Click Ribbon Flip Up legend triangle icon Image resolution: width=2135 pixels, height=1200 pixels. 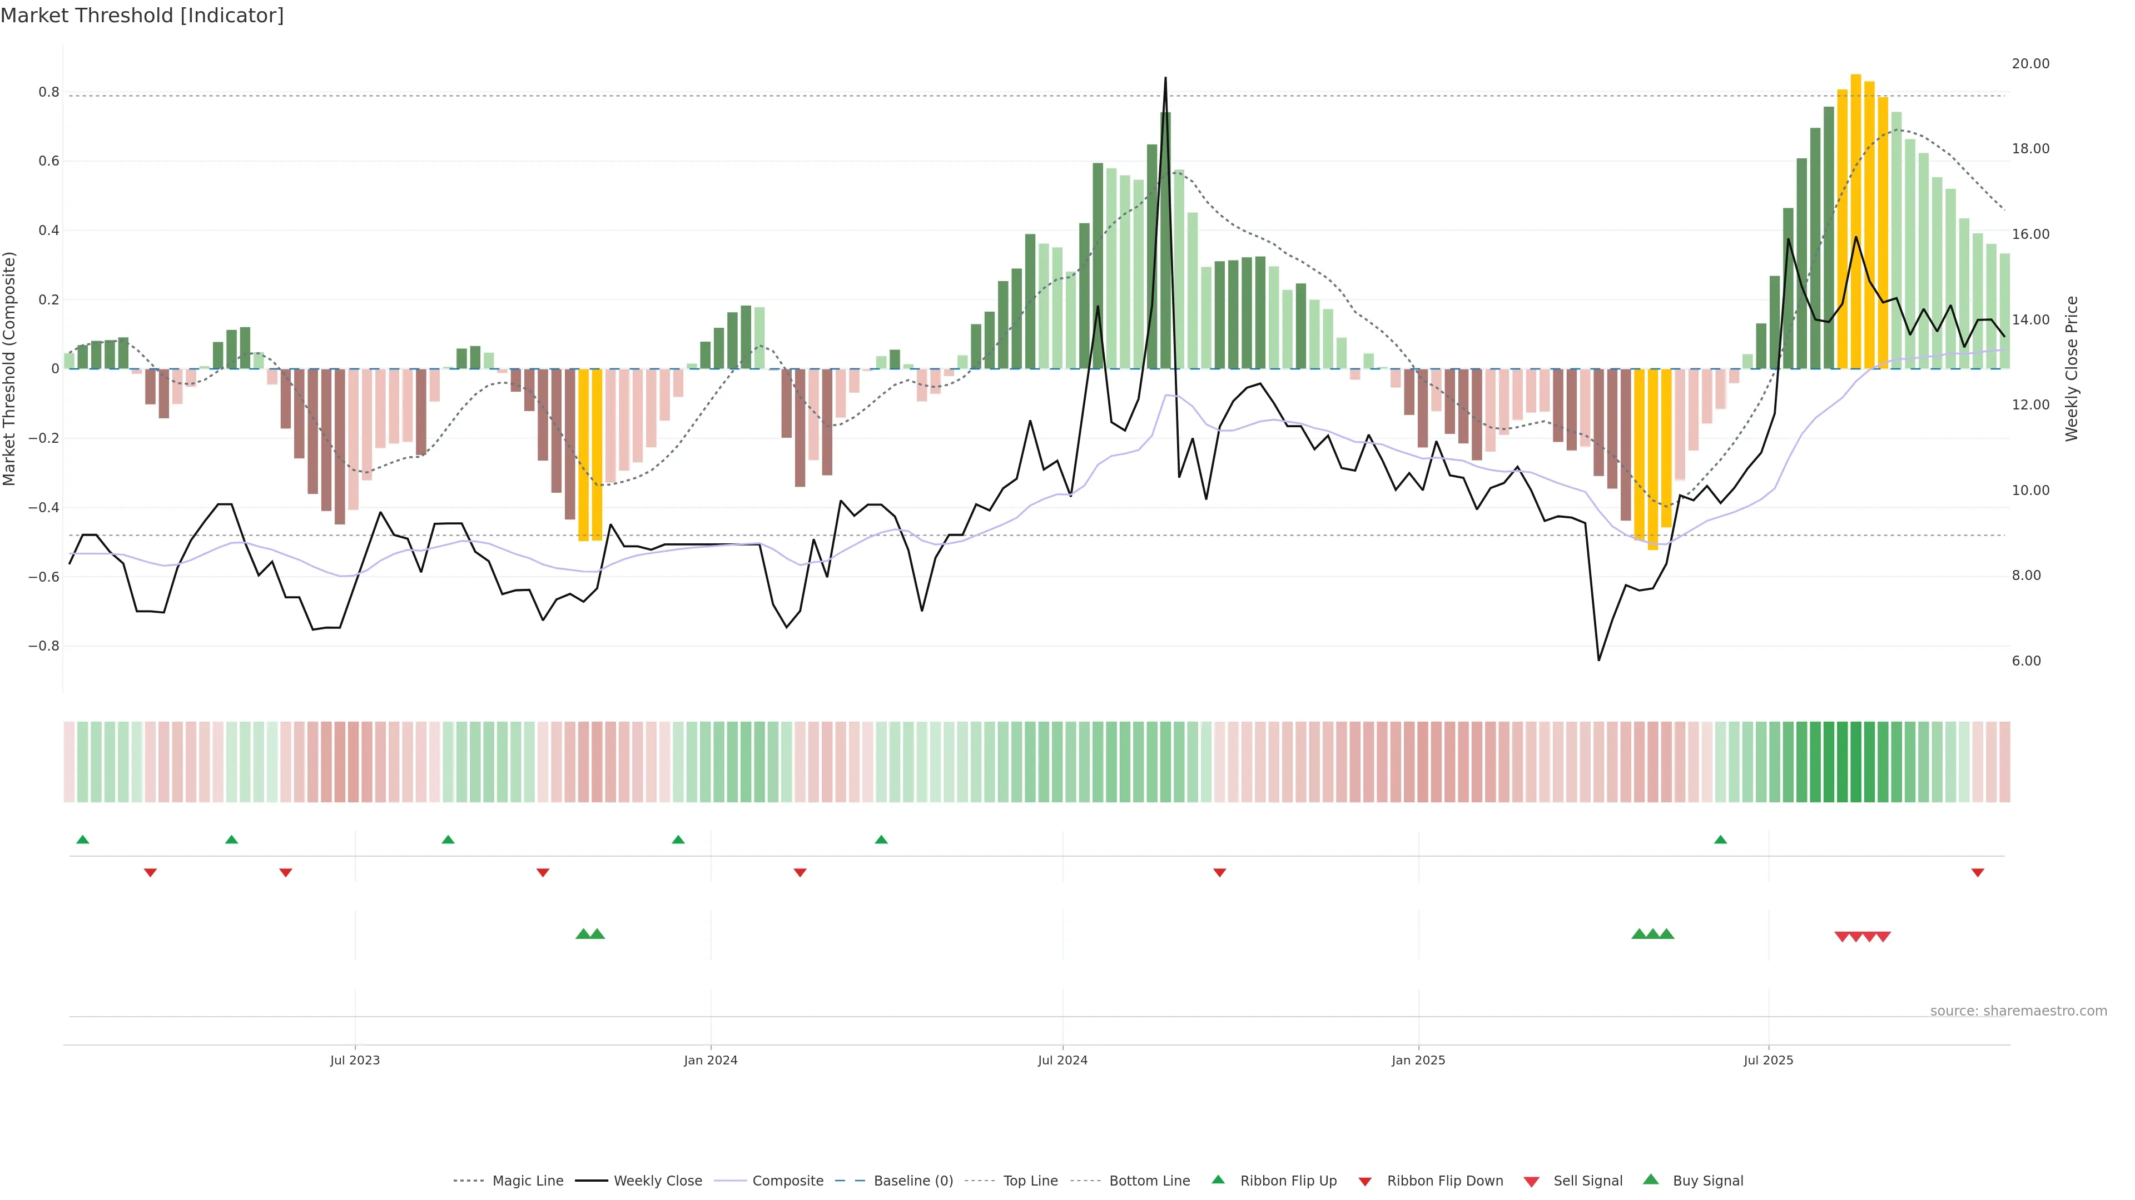tap(1218, 1179)
